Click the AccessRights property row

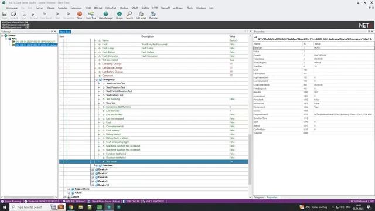[313, 63]
